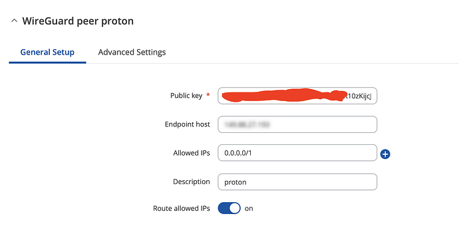Viewport: 459px width, 240px height.
Task: Edit the Allowed IPs field
Action: click(297, 153)
